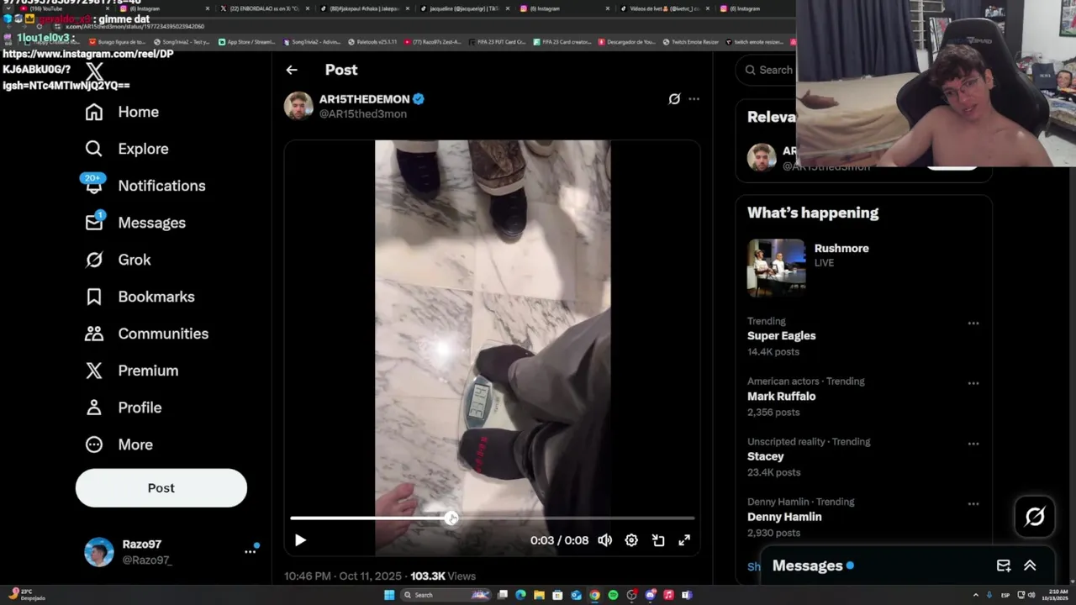Click the white Post button

161,488
